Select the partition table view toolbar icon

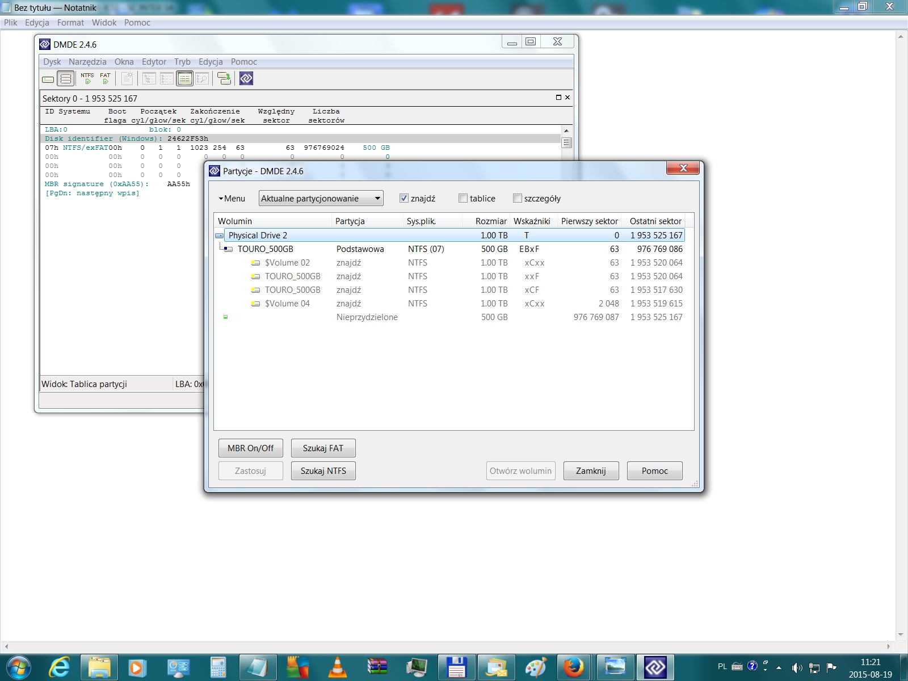pos(184,79)
